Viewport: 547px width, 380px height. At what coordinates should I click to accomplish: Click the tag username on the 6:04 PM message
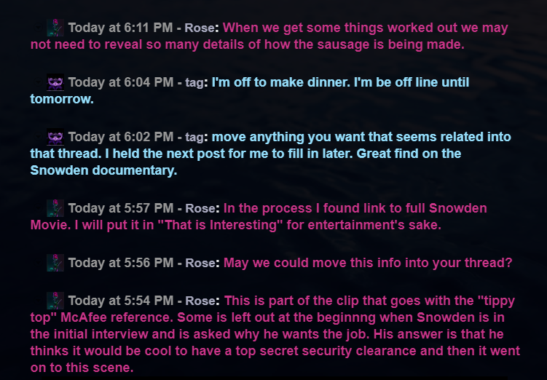click(194, 83)
